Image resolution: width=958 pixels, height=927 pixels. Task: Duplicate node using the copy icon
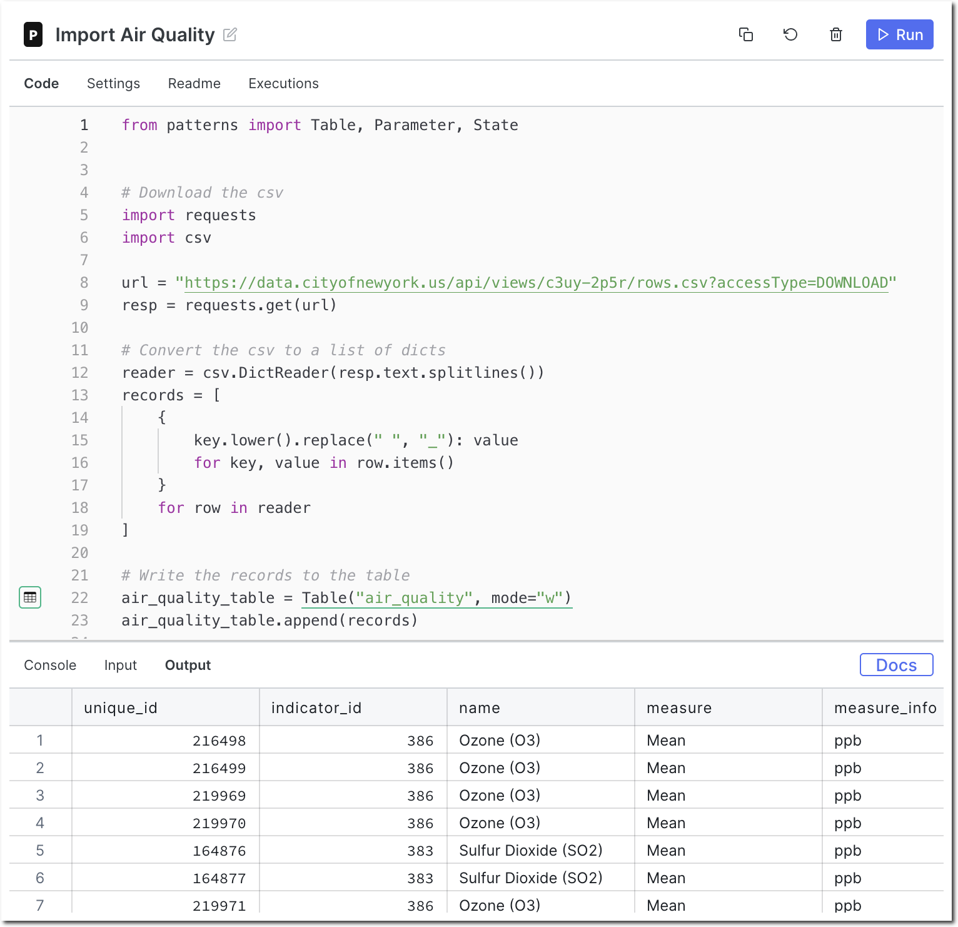coord(745,34)
